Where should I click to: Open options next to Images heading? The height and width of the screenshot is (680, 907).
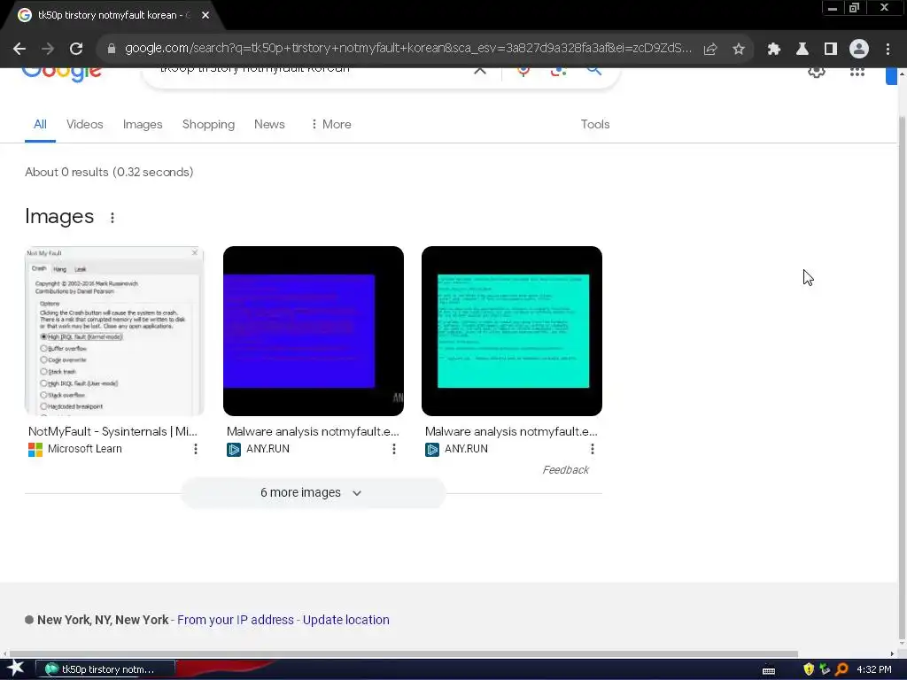112,218
